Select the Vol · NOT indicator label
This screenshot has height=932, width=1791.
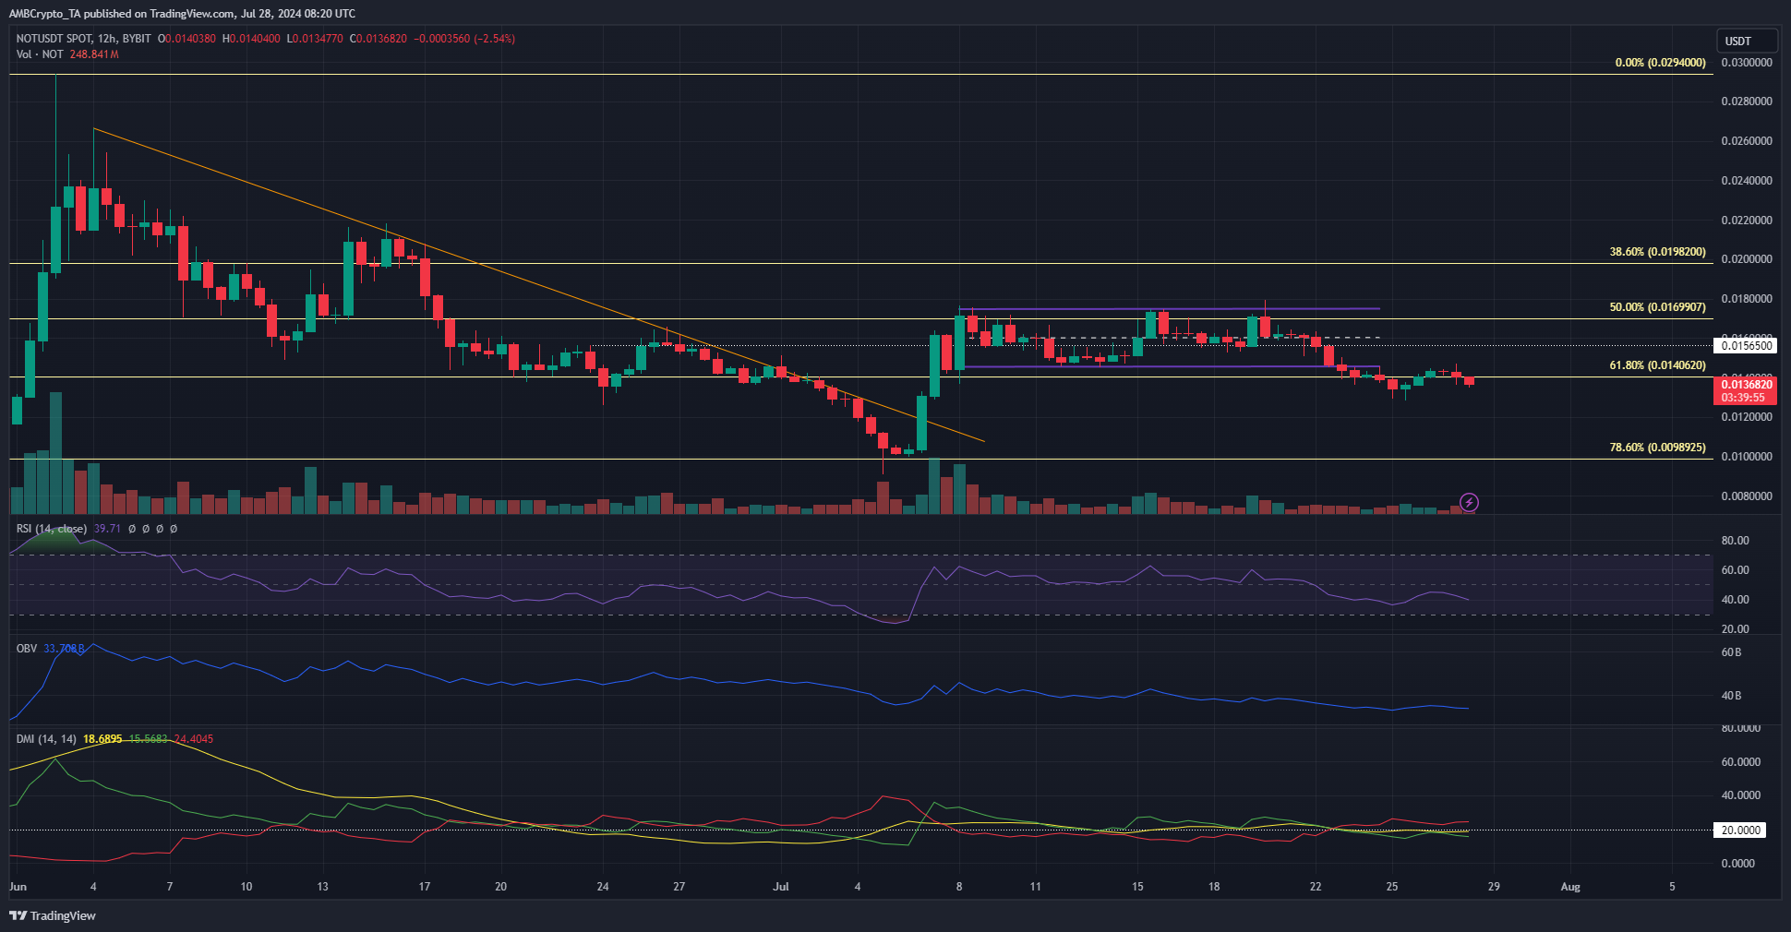click(40, 54)
